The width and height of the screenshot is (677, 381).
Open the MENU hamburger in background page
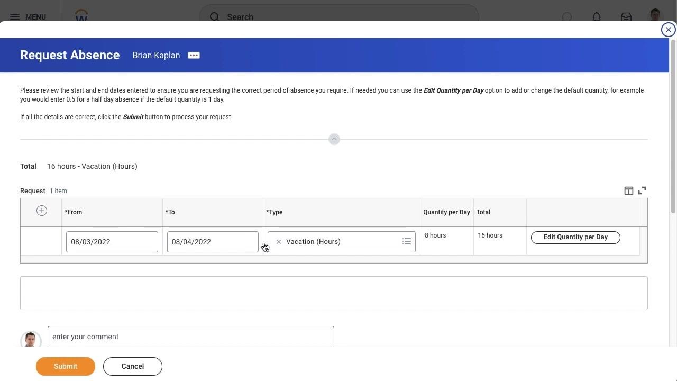(28, 17)
